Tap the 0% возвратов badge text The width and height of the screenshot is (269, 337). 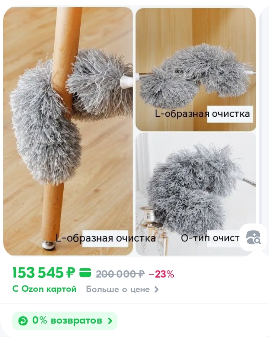[67, 320]
